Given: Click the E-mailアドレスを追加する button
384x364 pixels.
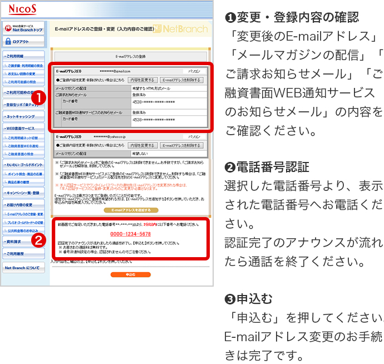Looking at the screenshot, I should [x=130, y=210].
